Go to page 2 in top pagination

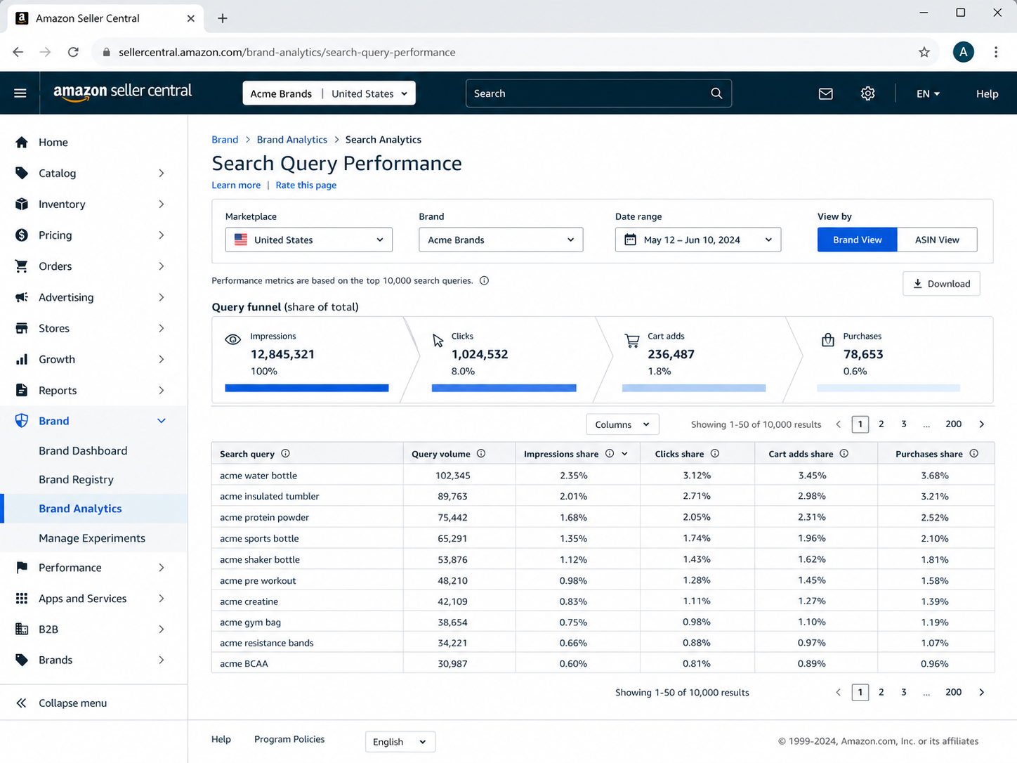pos(881,424)
